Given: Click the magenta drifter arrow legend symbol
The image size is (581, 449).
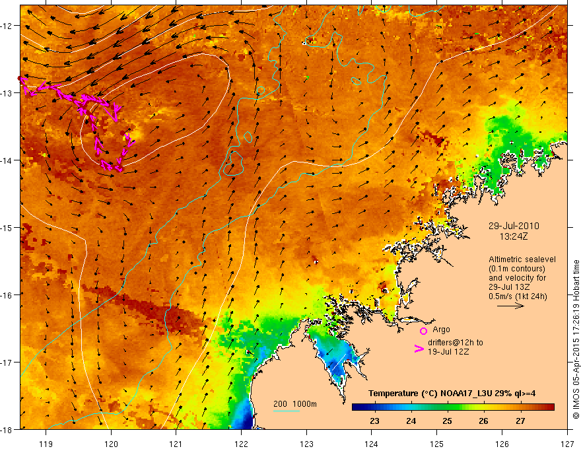Looking at the screenshot, I should point(419,349).
